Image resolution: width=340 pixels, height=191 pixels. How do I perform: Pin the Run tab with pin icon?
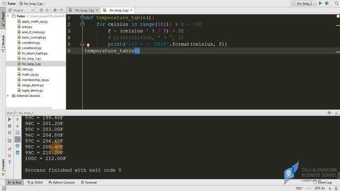[10, 149]
